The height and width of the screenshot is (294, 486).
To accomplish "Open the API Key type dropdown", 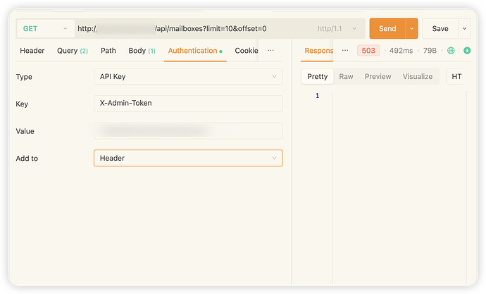I will 188,76.
